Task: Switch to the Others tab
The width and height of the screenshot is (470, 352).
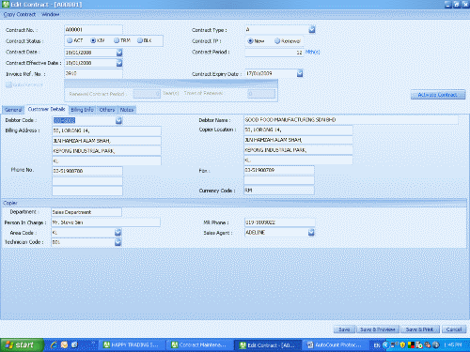Action: click(x=107, y=110)
